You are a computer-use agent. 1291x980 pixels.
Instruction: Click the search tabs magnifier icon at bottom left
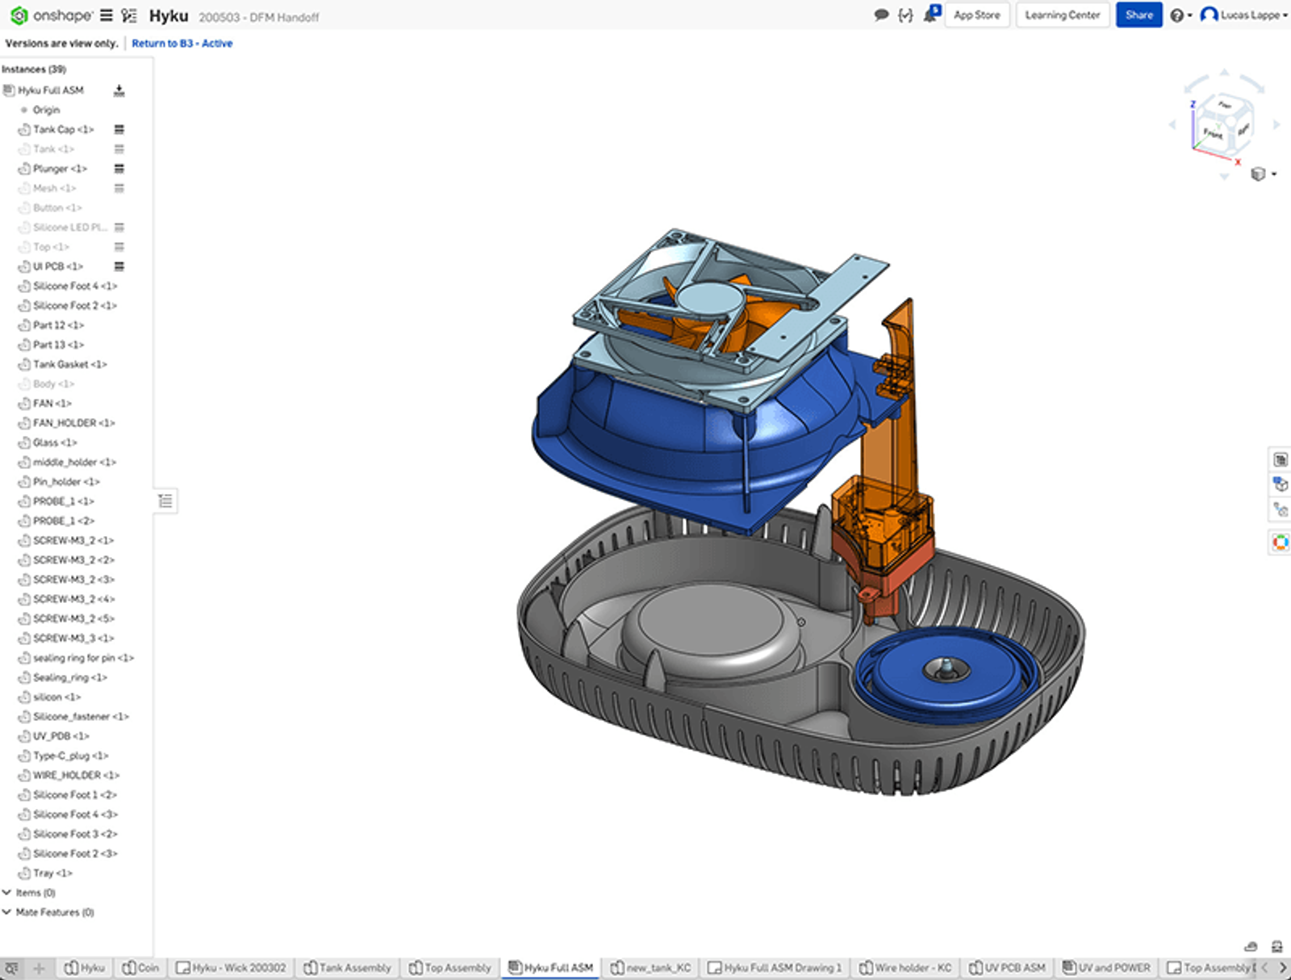11,967
